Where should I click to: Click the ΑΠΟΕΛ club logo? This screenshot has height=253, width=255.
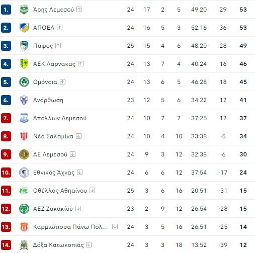pyautogui.click(x=24, y=28)
